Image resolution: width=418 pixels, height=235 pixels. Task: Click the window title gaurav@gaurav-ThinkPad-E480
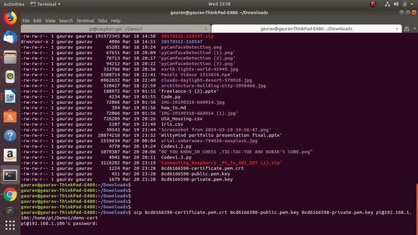219,12
